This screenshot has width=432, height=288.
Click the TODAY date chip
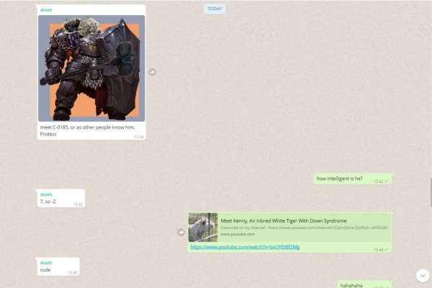click(x=215, y=9)
